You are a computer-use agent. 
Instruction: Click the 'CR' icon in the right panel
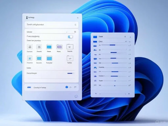tap(95, 81)
